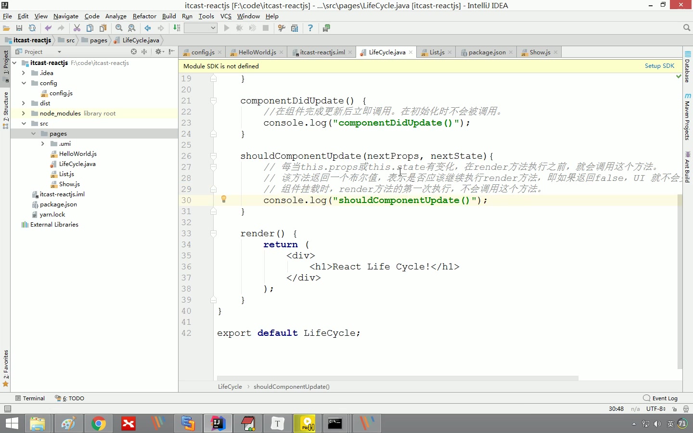Toggle fold marker at line 33 render
The image size is (693, 433).
click(213, 233)
